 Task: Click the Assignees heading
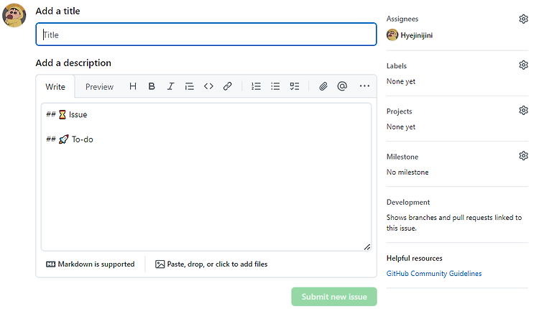click(x=402, y=19)
